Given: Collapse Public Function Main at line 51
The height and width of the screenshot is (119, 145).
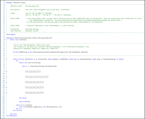Looking at the screenshot, I should tap(6, 59).
